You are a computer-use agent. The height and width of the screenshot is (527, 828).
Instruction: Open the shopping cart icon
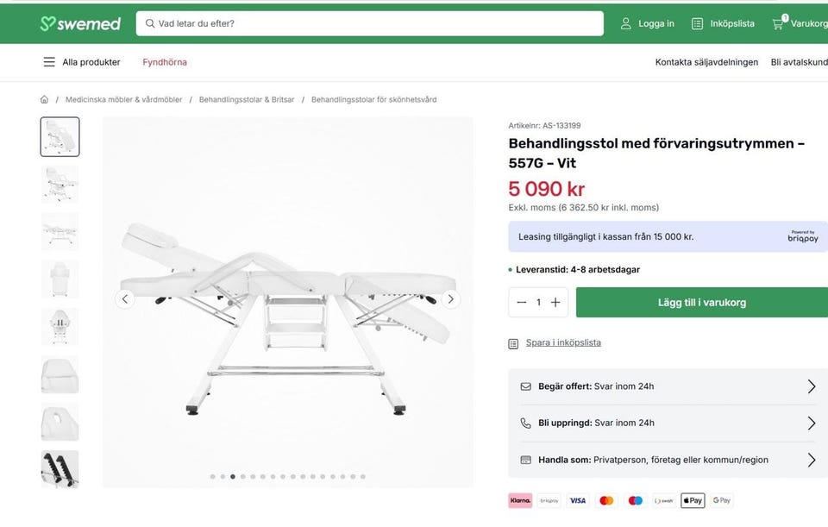pyautogui.click(x=778, y=23)
